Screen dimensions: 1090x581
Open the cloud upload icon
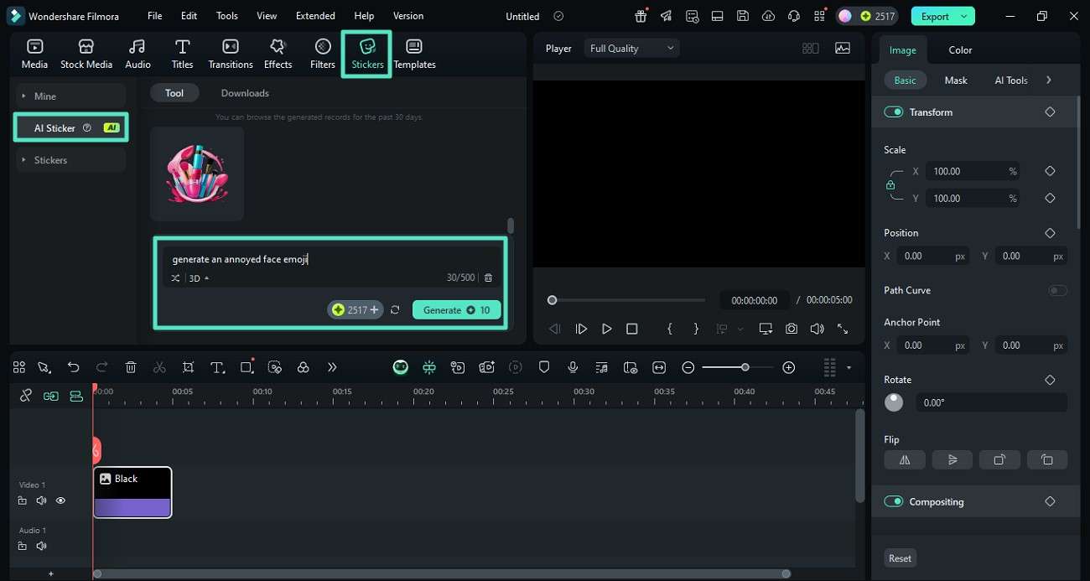768,16
